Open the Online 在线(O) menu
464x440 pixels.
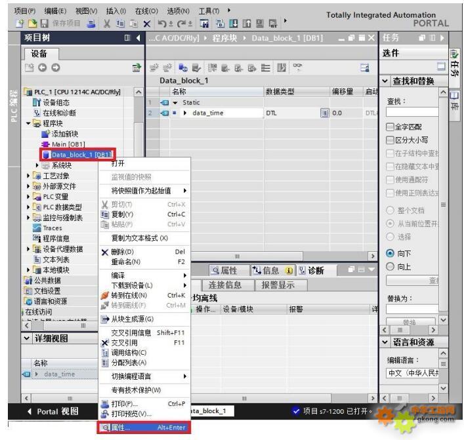click(x=146, y=11)
